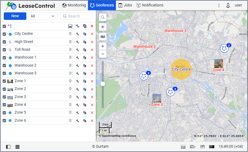
Task: Click the New geofence button
Action: pos(15,16)
